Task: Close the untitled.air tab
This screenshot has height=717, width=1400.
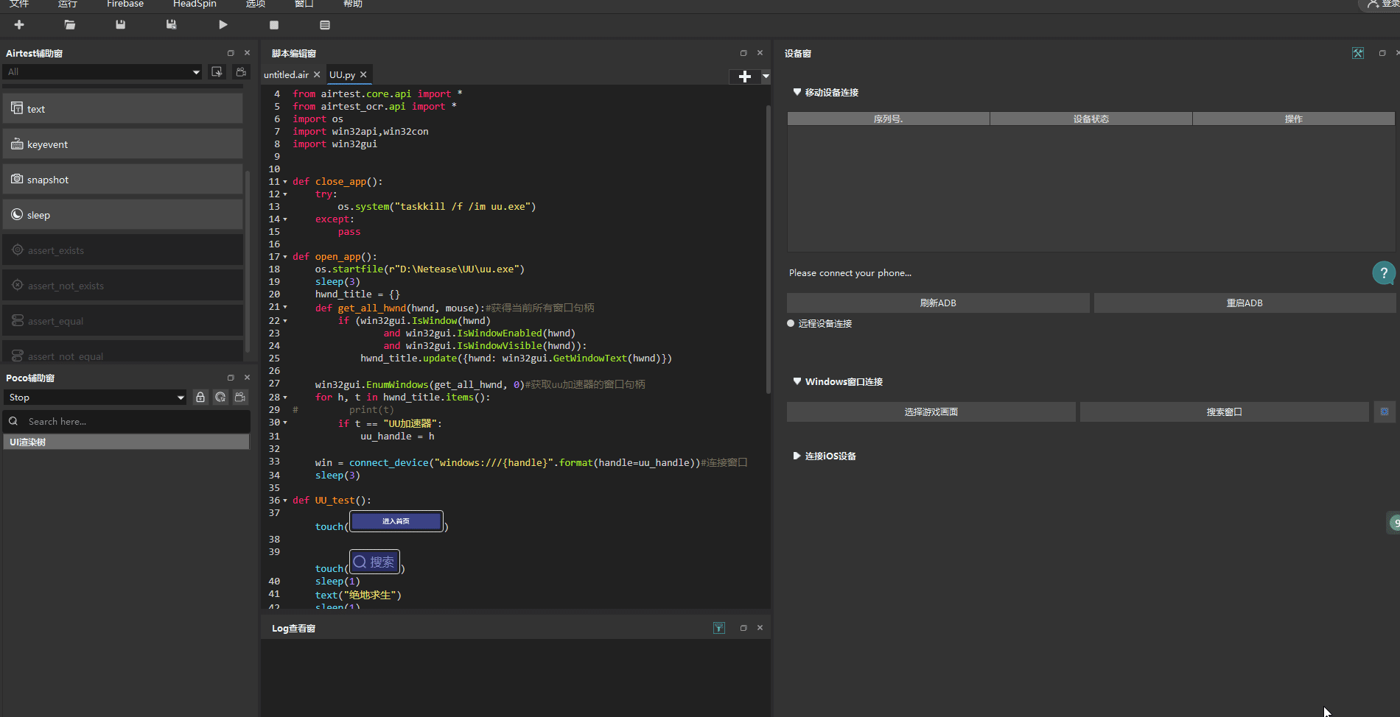Action: (317, 75)
